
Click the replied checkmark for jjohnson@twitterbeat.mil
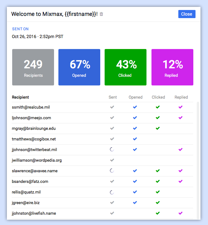pyautogui.click(x=181, y=149)
